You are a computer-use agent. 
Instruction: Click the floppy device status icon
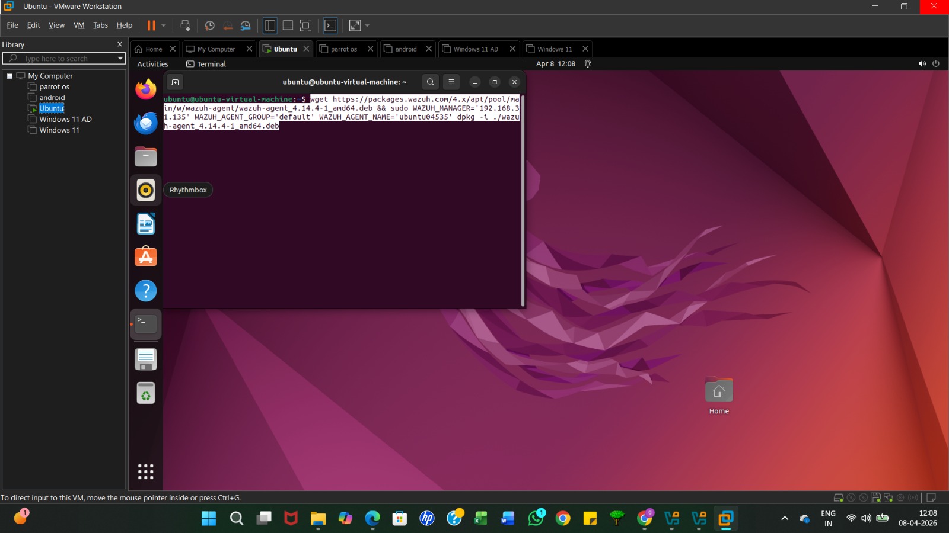[x=875, y=498]
